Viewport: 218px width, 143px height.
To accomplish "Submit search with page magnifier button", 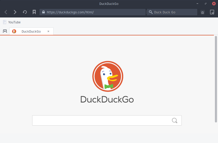I will pyautogui.click(x=175, y=120).
